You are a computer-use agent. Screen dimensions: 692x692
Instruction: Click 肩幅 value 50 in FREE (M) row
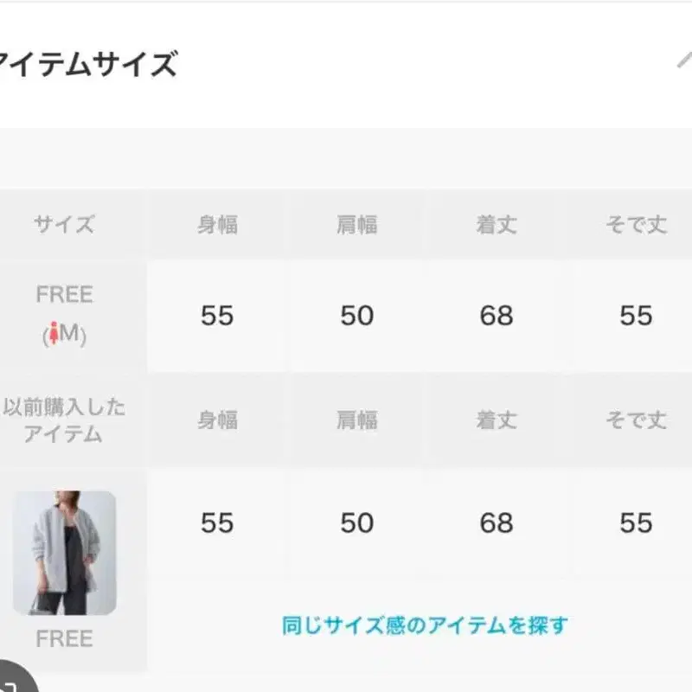(356, 316)
